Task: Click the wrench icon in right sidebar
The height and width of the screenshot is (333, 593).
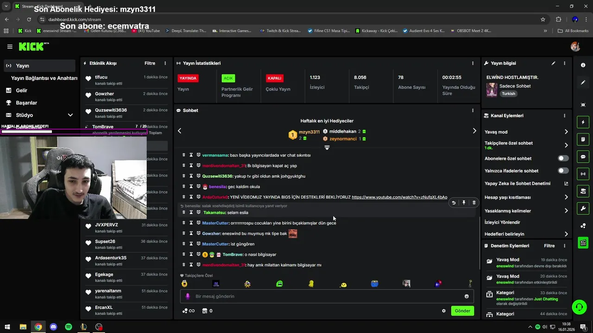Action: click(x=583, y=208)
